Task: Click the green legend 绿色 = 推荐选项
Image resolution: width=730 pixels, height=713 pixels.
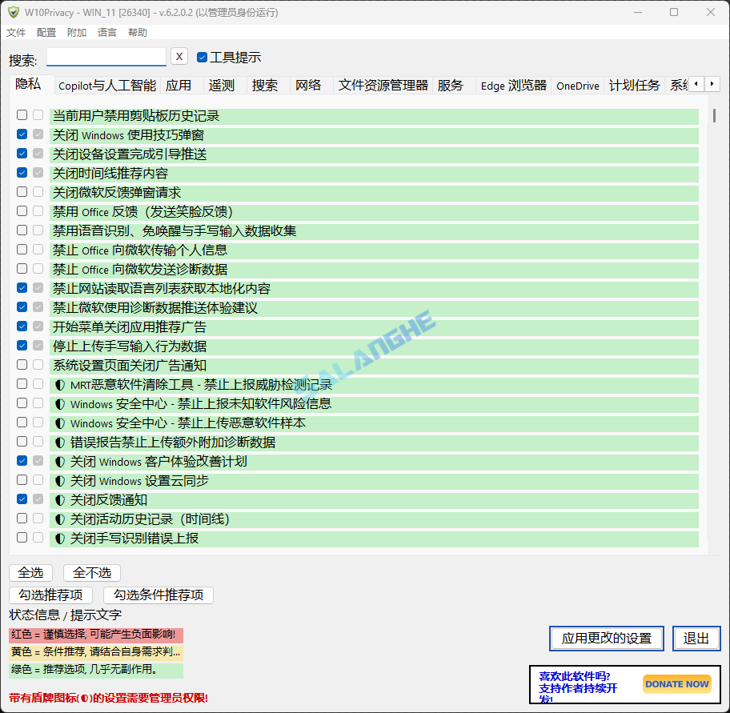Action: (96, 670)
